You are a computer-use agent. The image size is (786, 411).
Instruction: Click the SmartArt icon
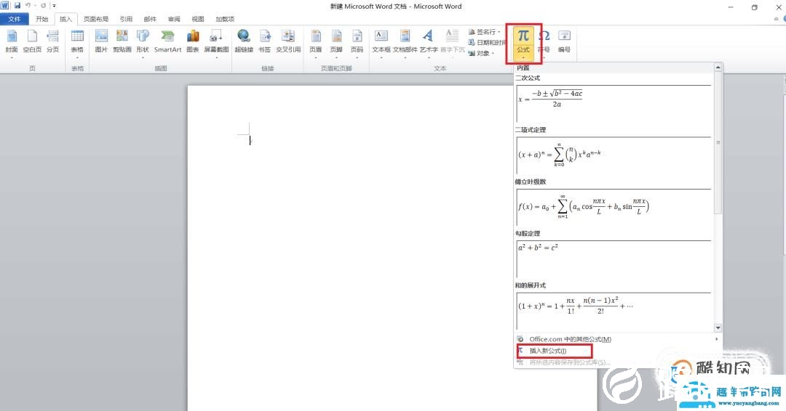click(x=167, y=40)
